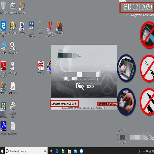Click the volume speaker tray icon
The height and width of the screenshot is (154, 154).
(153, 151)
